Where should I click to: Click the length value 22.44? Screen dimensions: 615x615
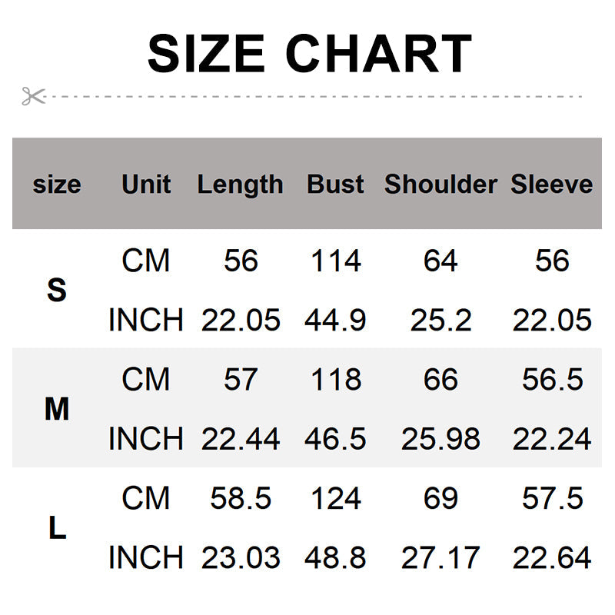tap(240, 439)
